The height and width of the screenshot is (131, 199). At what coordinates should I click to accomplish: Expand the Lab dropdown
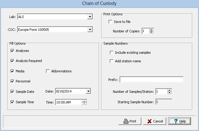(x=90, y=17)
